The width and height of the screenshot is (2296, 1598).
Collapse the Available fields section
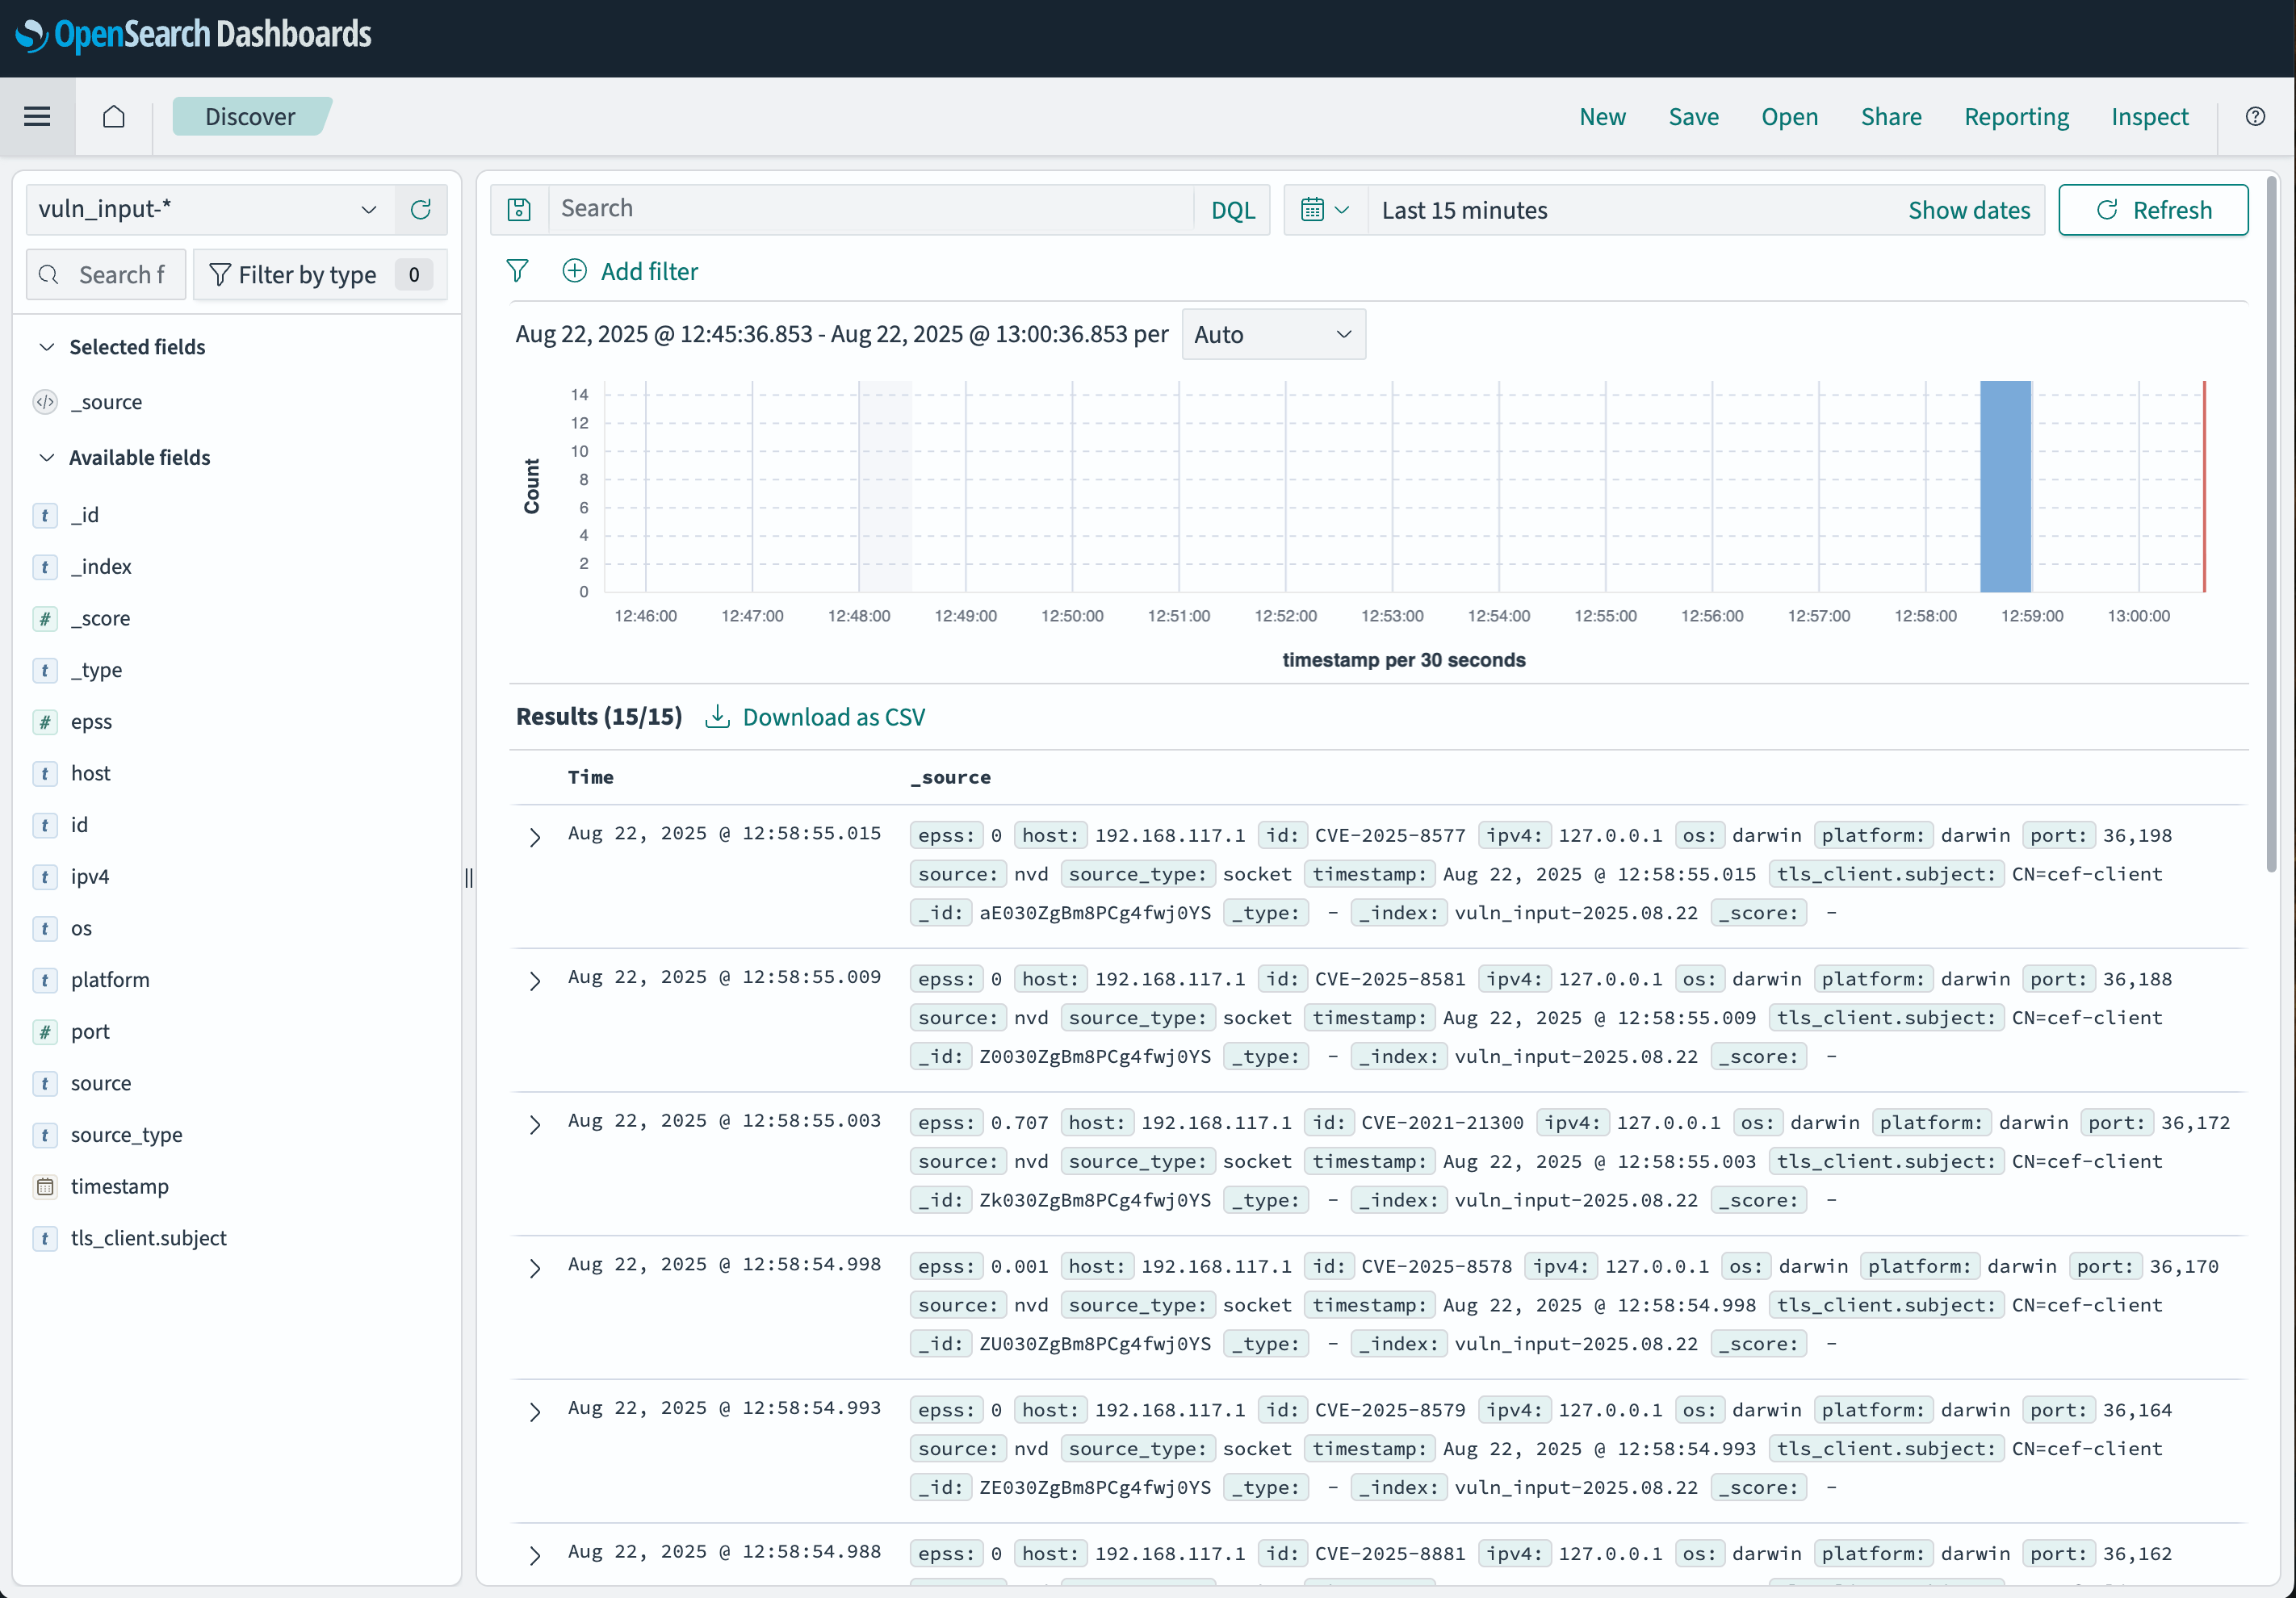tap(47, 458)
